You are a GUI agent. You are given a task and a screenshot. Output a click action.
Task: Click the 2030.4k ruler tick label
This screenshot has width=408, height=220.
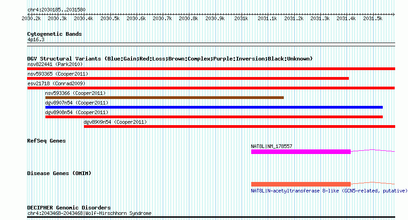[83, 18]
